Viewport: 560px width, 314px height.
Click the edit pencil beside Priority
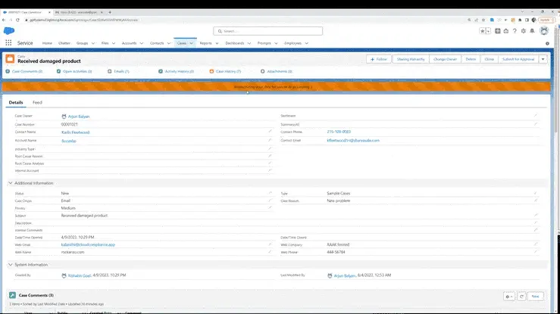pyautogui.click(x=269, y=208)
